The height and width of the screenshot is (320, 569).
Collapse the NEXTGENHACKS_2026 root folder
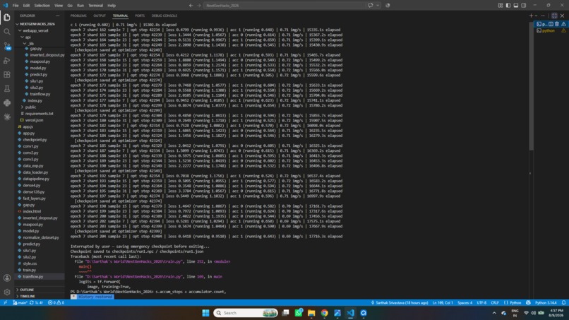[x=37, y=24]
